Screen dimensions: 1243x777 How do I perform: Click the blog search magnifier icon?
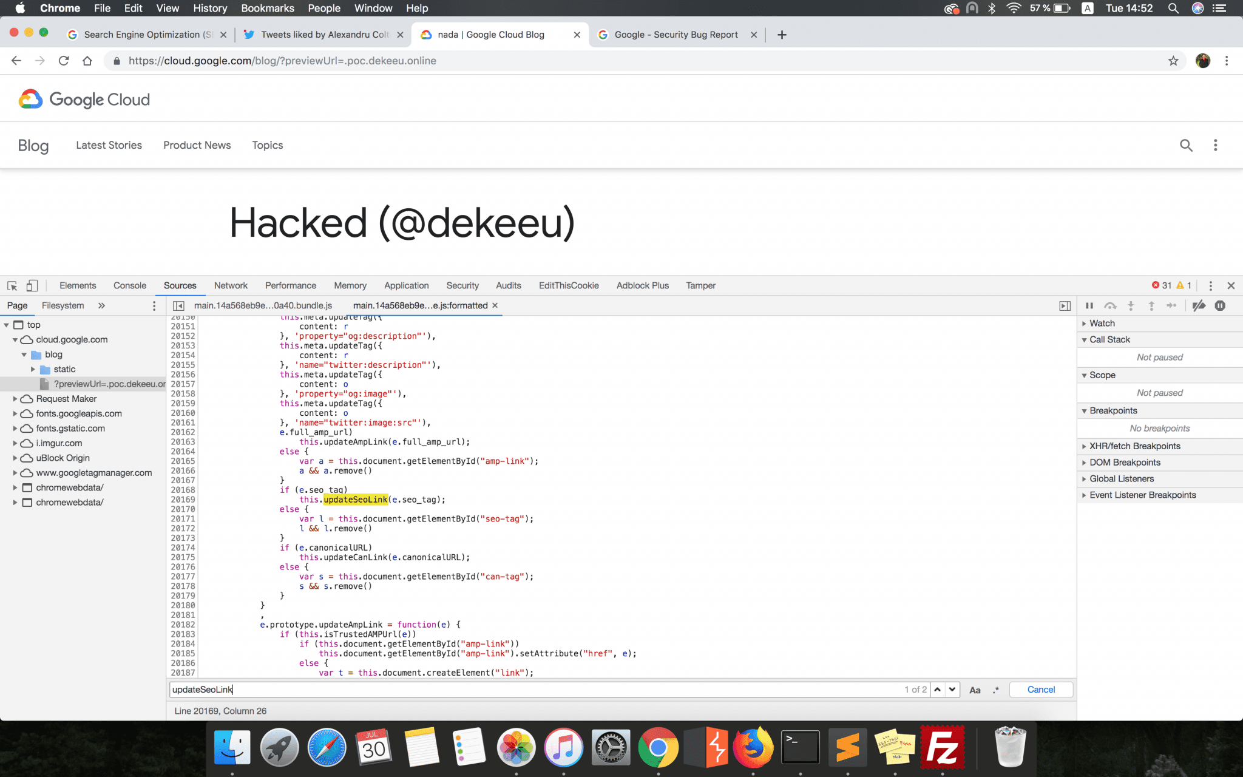click(1186, 145)
